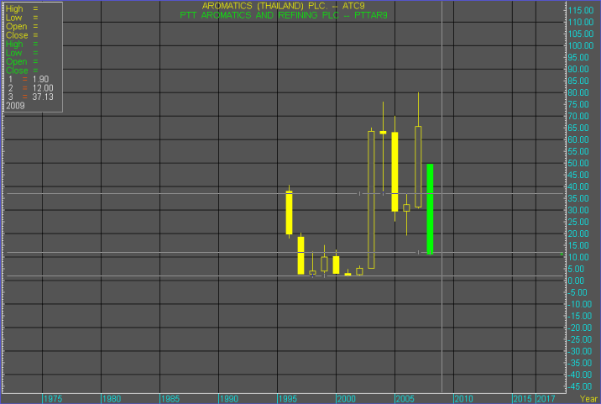Click the PTTAR9 green chart title

click(284, 15)
